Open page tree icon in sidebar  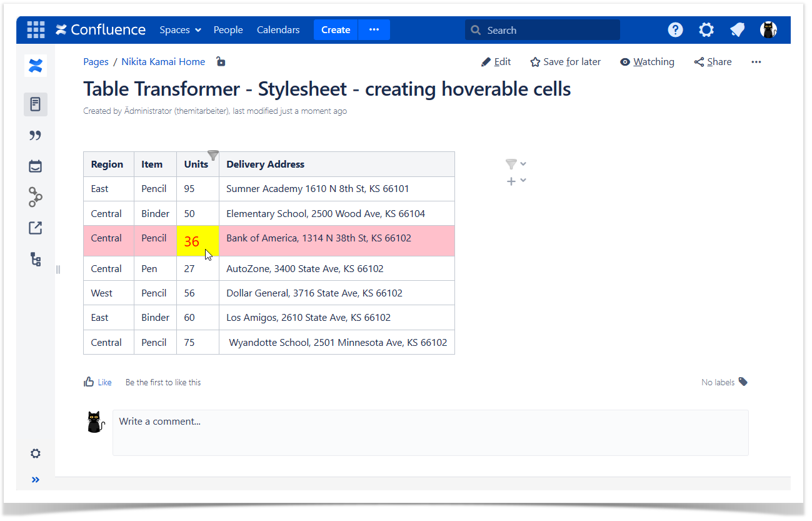coord(36,259)
